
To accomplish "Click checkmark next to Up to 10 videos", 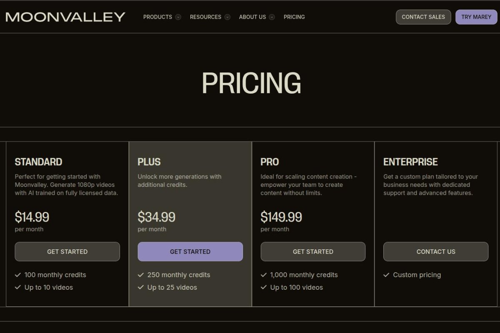I will pyautogui.click(x=18, y=287).
